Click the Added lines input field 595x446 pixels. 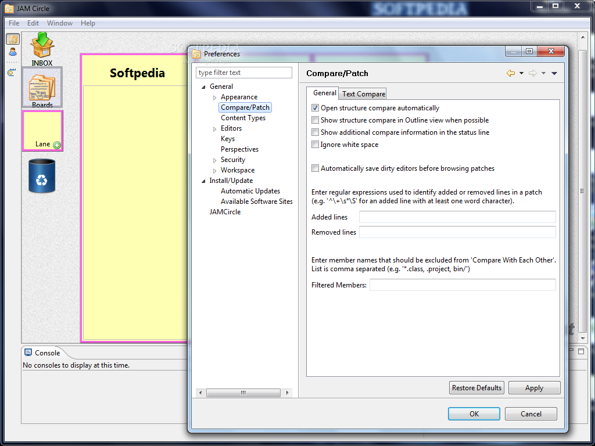pyautogui.click(x=457, y=217)
